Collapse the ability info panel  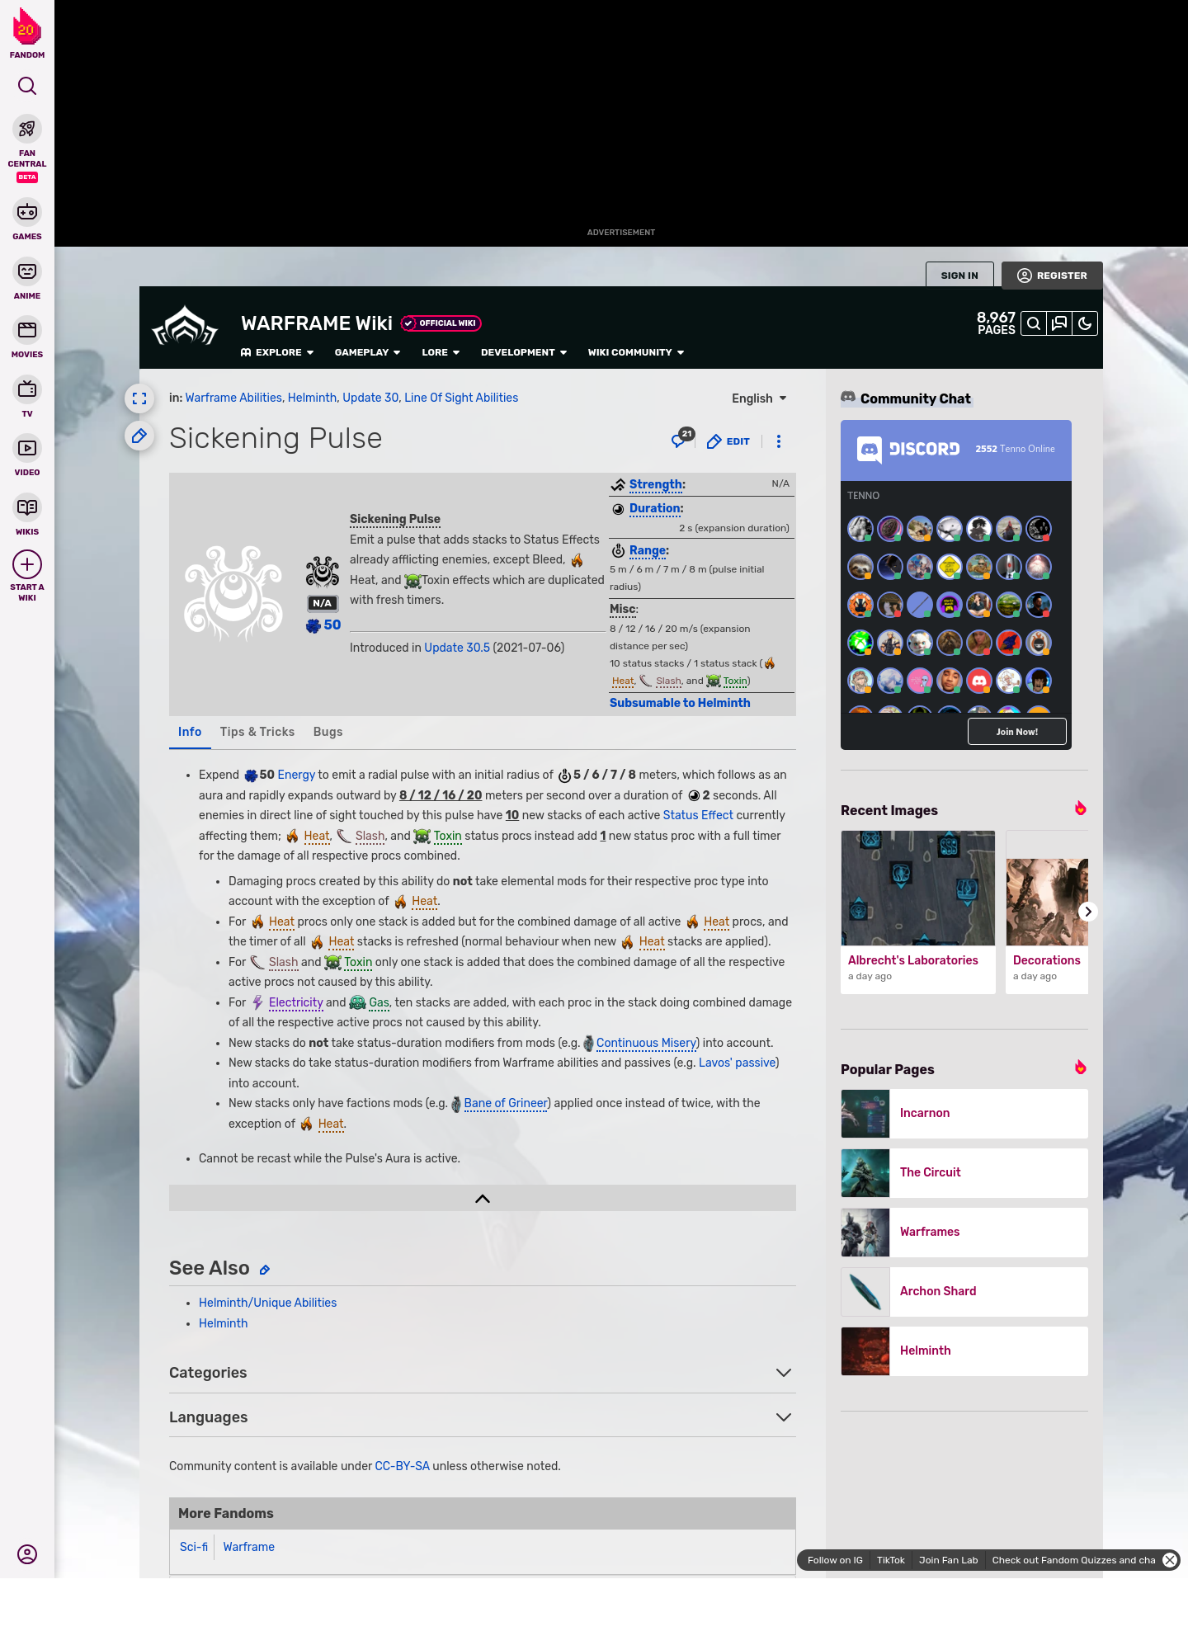pos(483,1199)
